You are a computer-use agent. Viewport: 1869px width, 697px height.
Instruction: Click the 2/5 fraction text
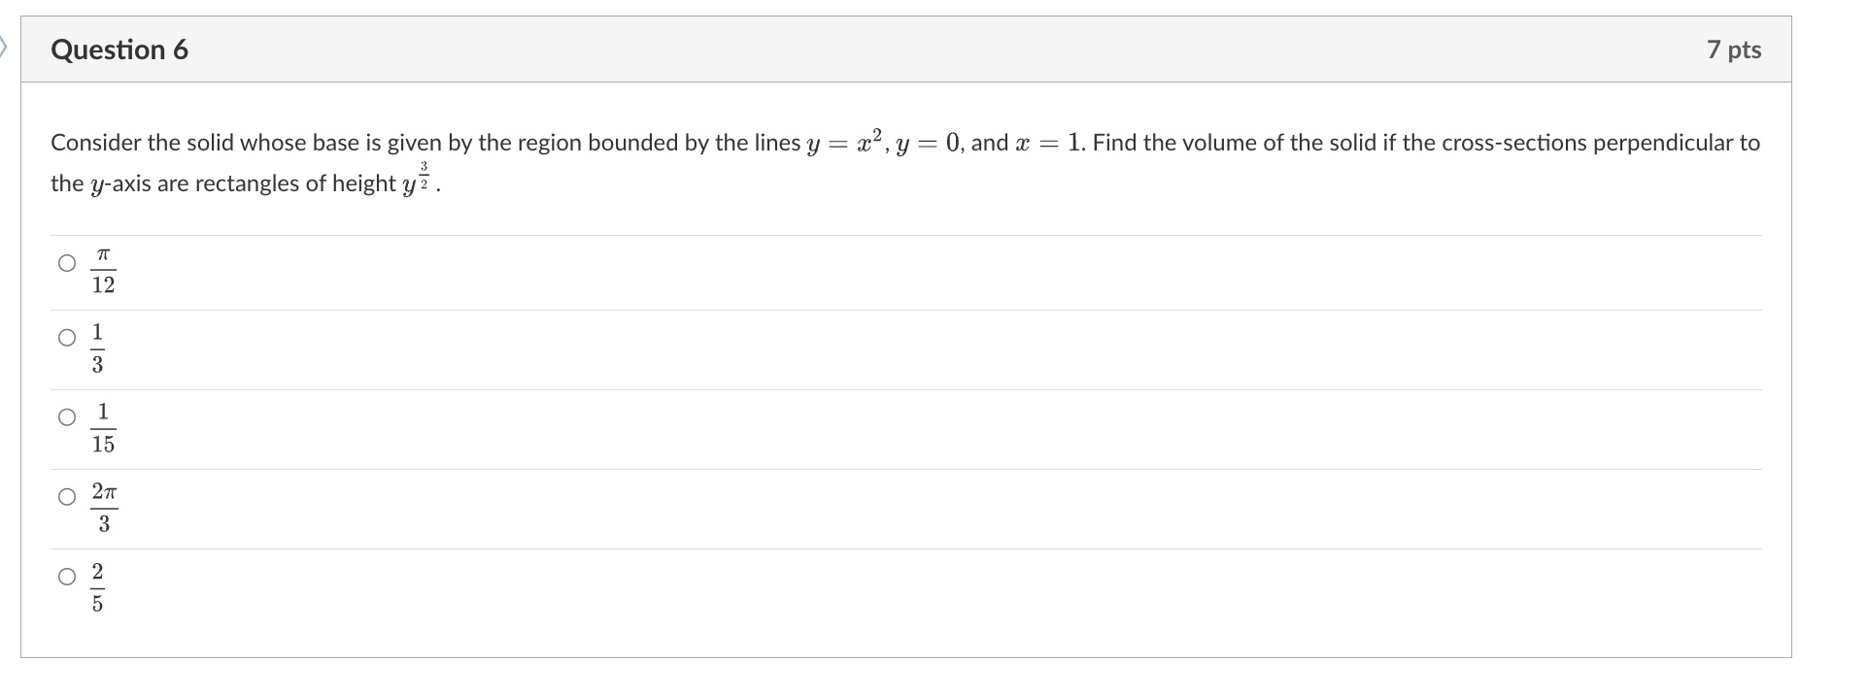pyautogui.click(x=100, y=587)
